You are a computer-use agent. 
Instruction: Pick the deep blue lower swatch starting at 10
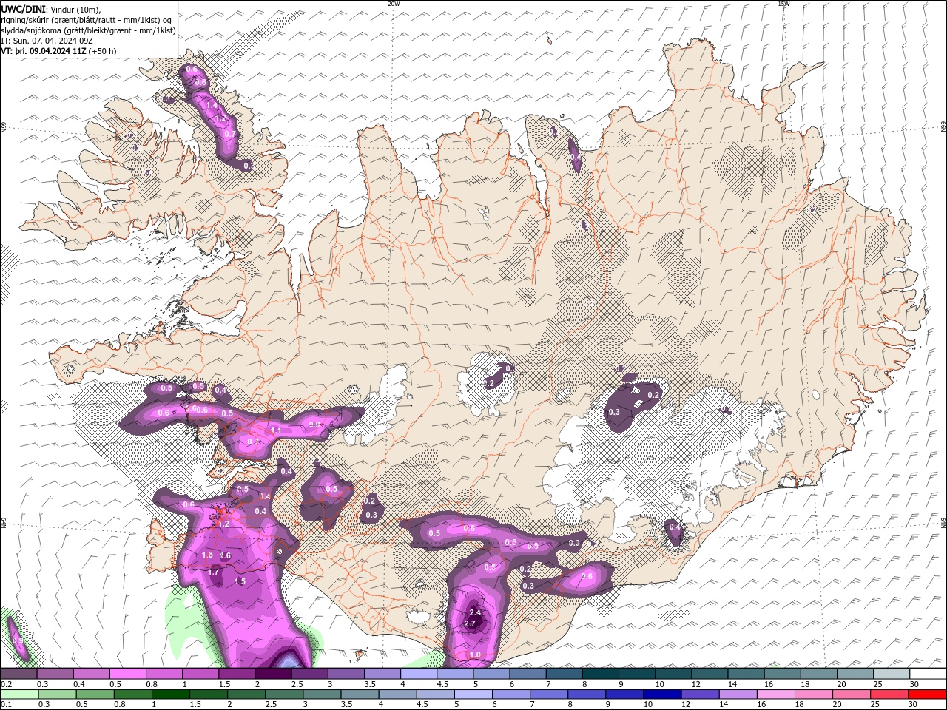662,694
